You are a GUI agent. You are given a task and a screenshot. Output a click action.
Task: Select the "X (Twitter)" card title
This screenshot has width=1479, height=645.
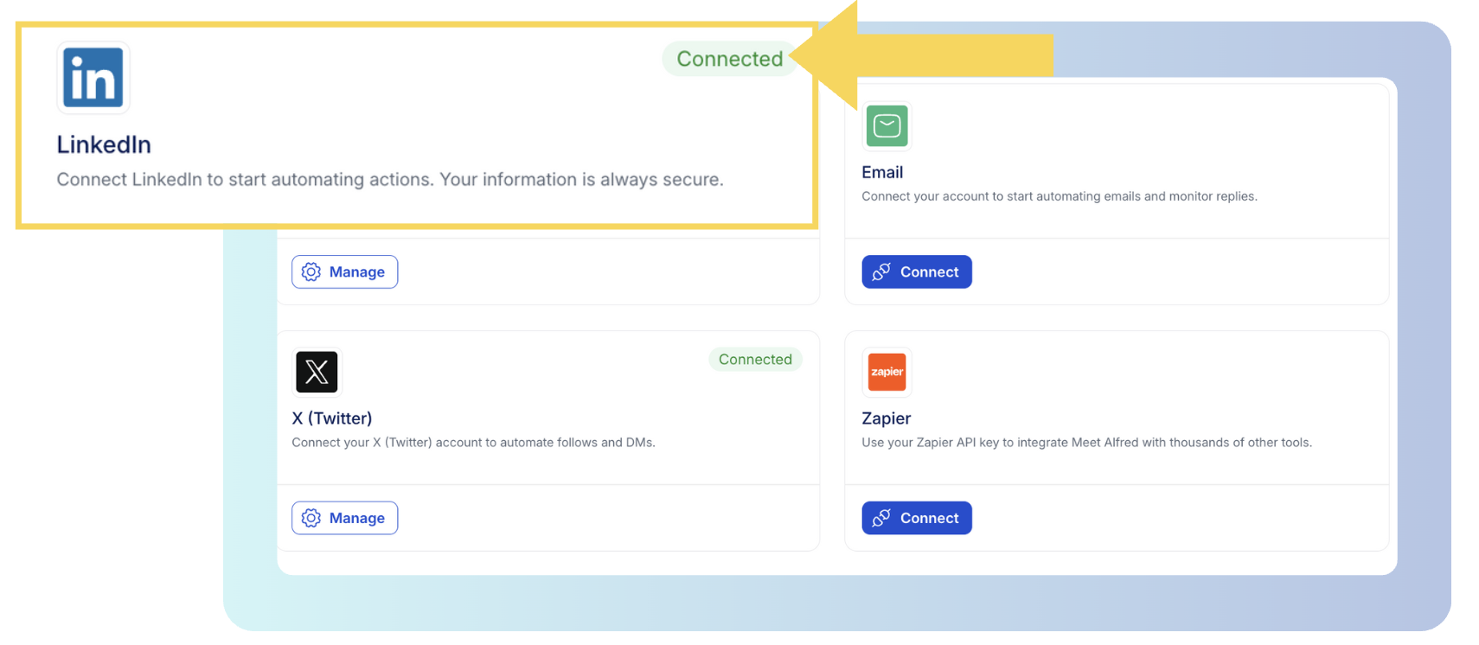click(332, 418)
